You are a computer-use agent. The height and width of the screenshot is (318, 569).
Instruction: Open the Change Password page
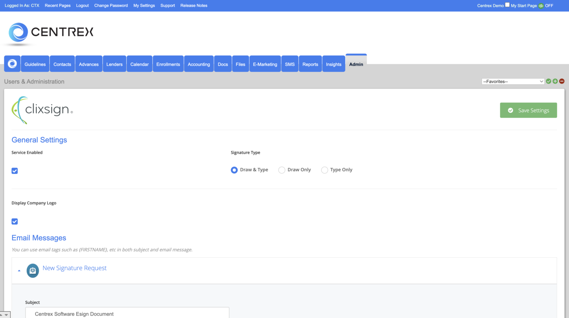pos(111,6)
